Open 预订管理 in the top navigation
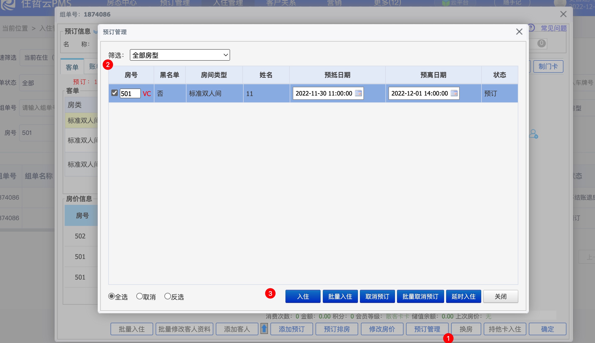Viewport: 595px width, 343px height. pyautogui.click(x=175, y=3)
